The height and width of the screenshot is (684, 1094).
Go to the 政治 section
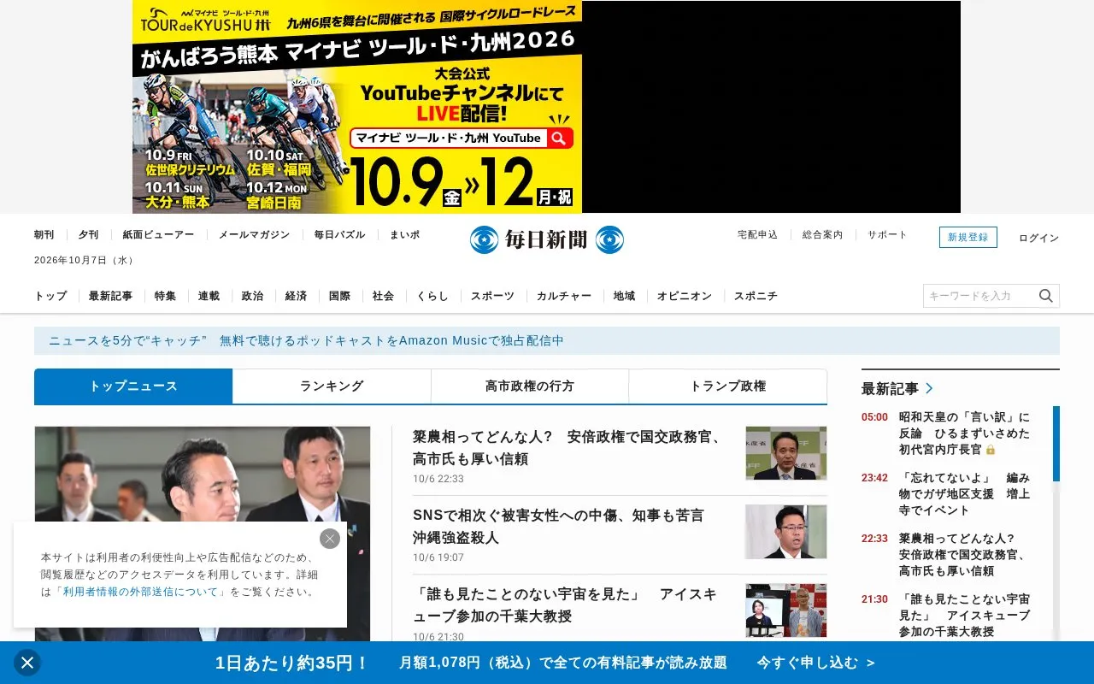point(252,296)
